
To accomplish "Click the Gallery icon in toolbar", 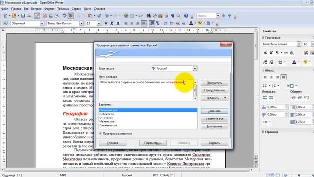I will (x=160, y=16).
